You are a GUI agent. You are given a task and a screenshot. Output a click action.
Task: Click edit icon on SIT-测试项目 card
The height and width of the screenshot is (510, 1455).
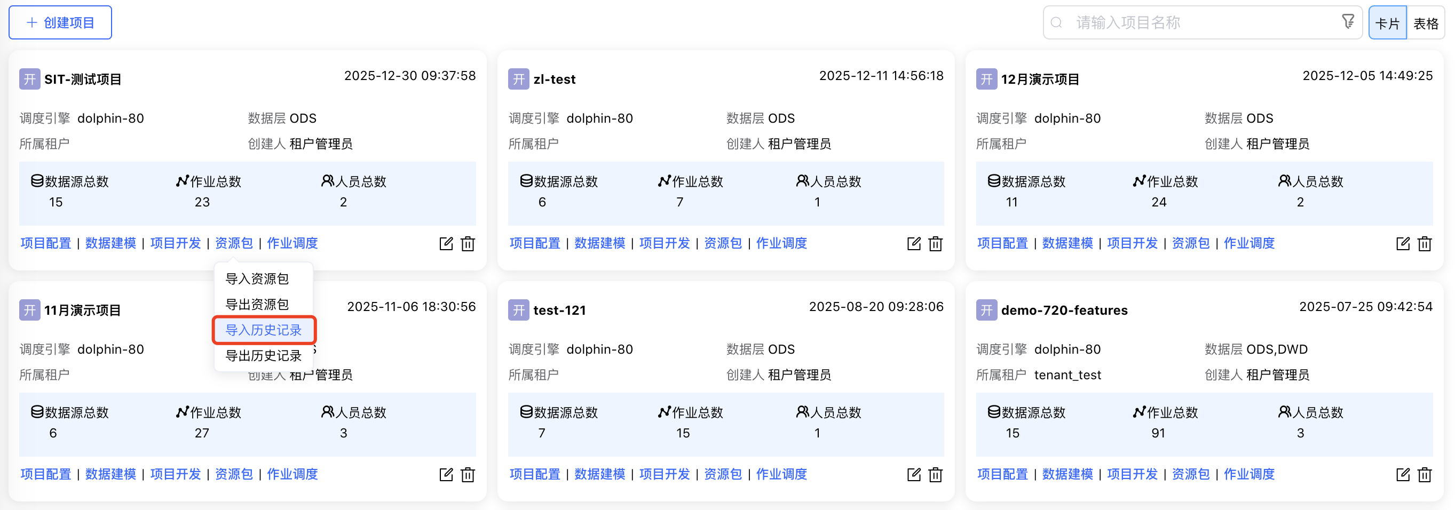(446, 243)
